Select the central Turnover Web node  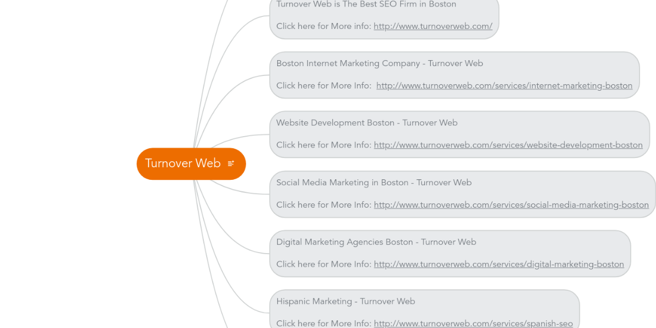click(191, 163)
